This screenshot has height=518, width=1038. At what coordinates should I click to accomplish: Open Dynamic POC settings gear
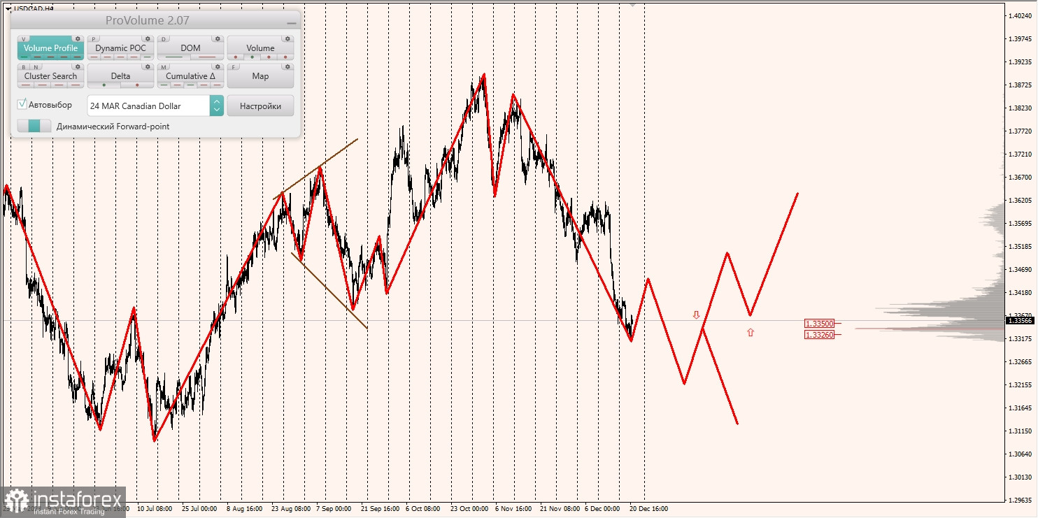pos(148,39)
